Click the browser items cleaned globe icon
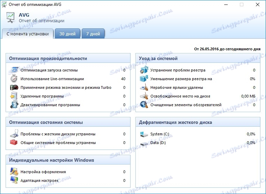The width and height of the screenshot is (266, 194). (144, 105)
